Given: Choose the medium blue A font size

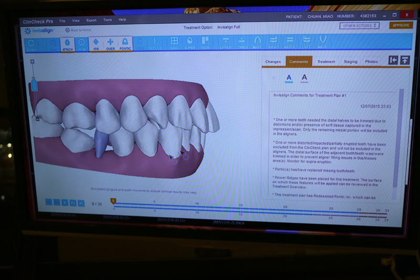Looking at the screenshot, I should click(x=289, y=78).
